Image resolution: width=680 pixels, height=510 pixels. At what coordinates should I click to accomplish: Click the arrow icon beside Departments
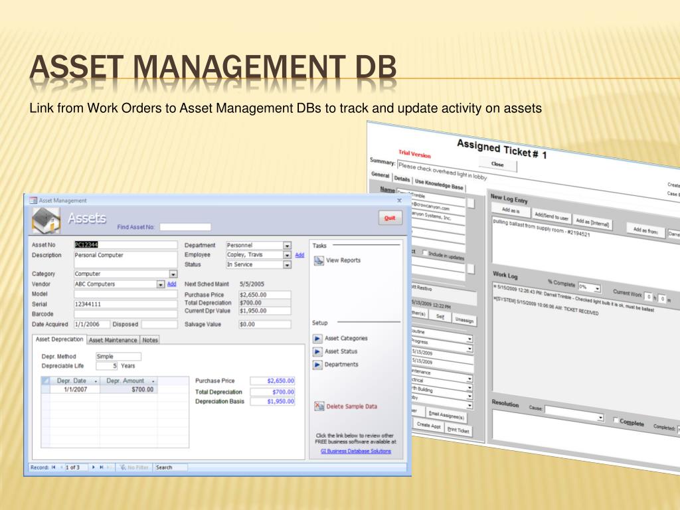tap(317, 365)
